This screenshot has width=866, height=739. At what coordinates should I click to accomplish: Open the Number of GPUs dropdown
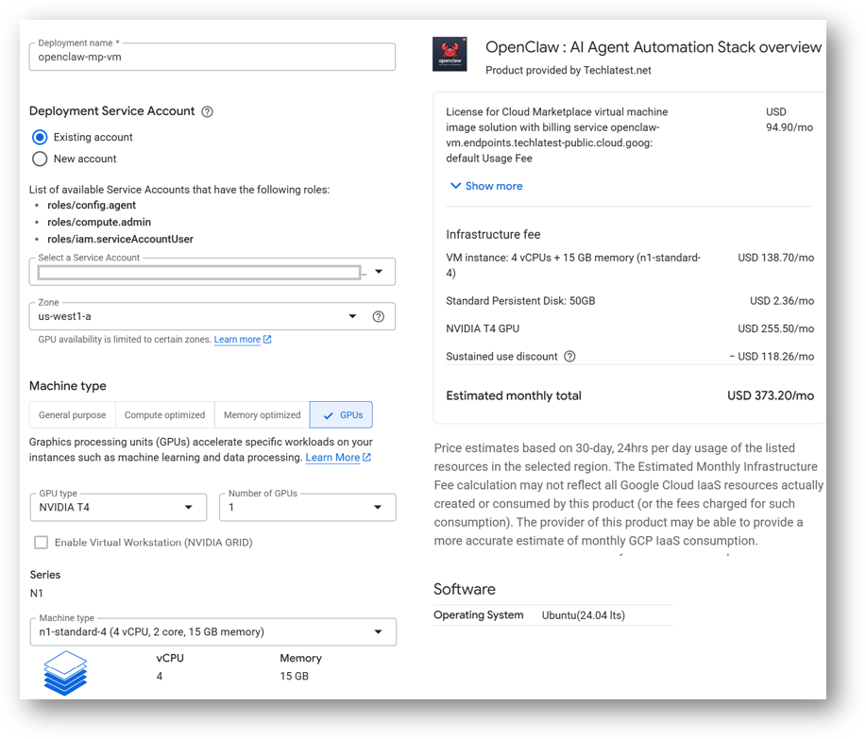[x=308, y=507]
